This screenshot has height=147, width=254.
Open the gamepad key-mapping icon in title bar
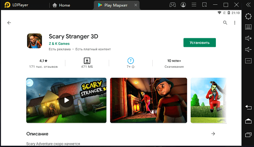tap(172, 5)
